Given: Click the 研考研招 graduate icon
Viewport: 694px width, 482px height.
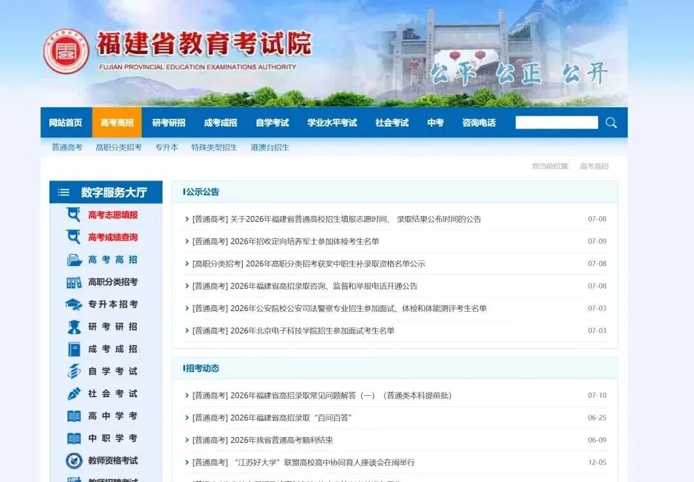Looking at the screenshot, I should 74,326.
